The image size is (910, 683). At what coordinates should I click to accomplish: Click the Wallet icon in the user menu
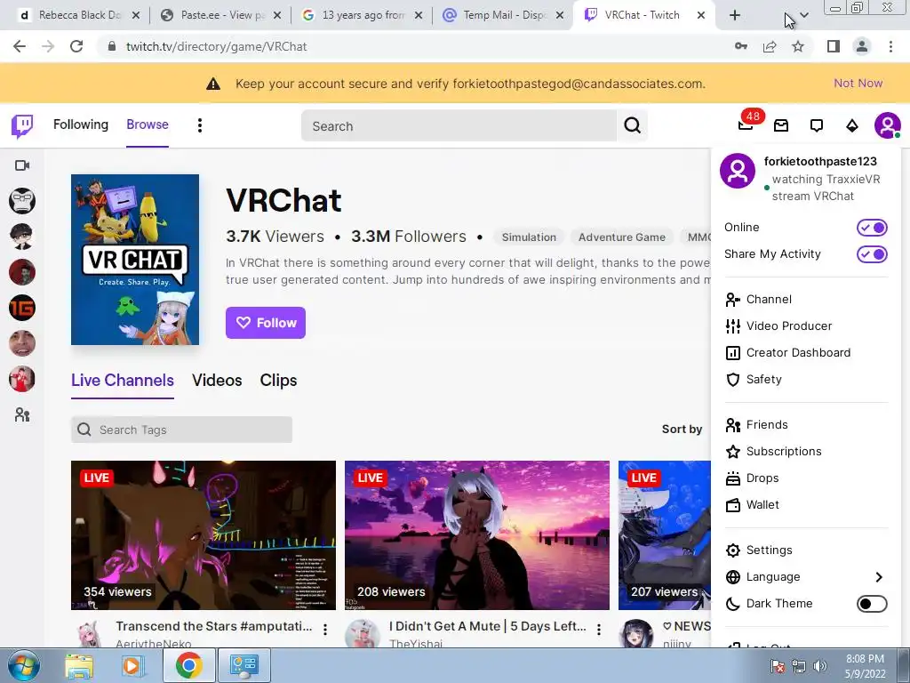pyautogui.click(x=733, y=505)
